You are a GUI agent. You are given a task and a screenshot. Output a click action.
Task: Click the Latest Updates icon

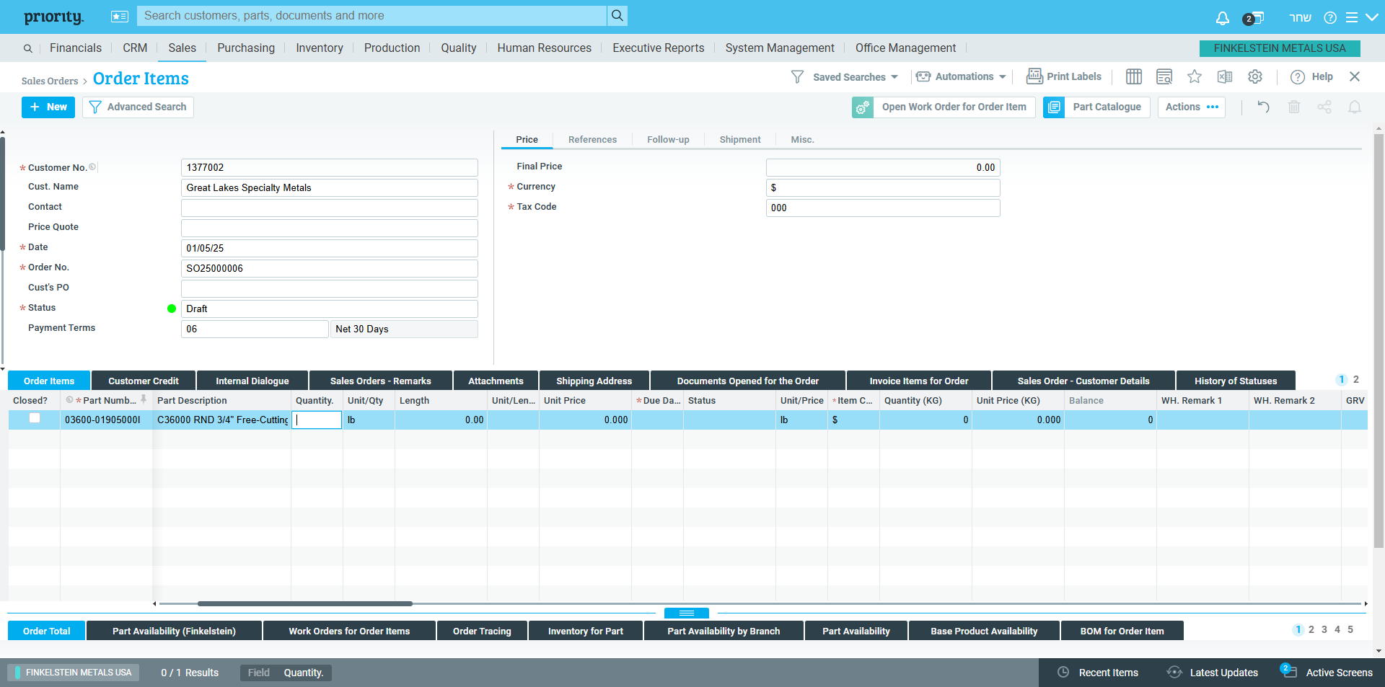point(1174,672)
